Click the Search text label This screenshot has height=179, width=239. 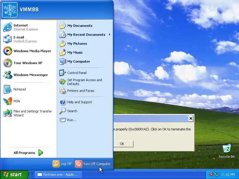pyautogui.click(x=72, y=111)
